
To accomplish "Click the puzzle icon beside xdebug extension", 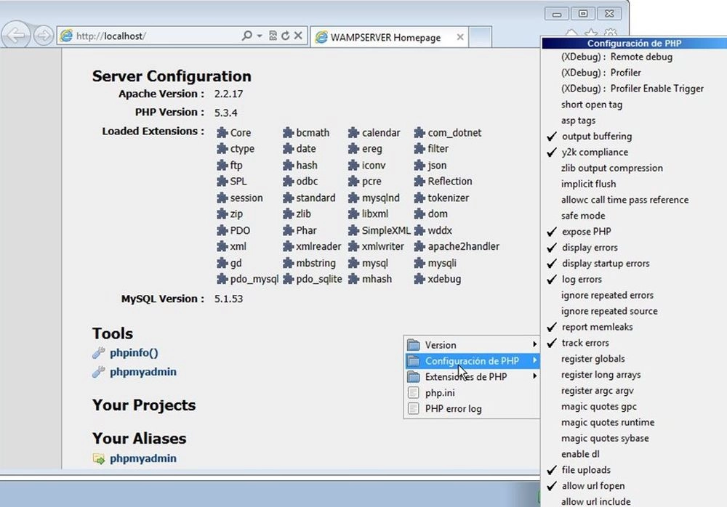I will click(419, 279).
